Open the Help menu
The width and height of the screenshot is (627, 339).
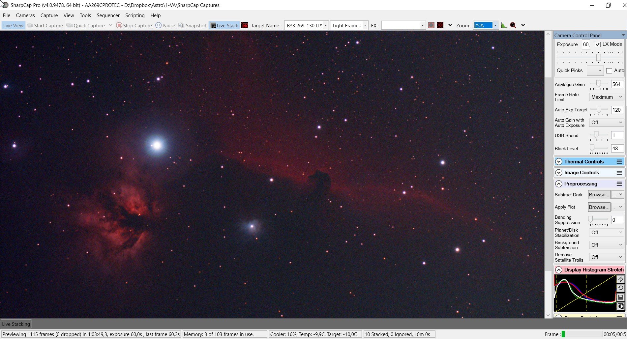coord(156,15)
